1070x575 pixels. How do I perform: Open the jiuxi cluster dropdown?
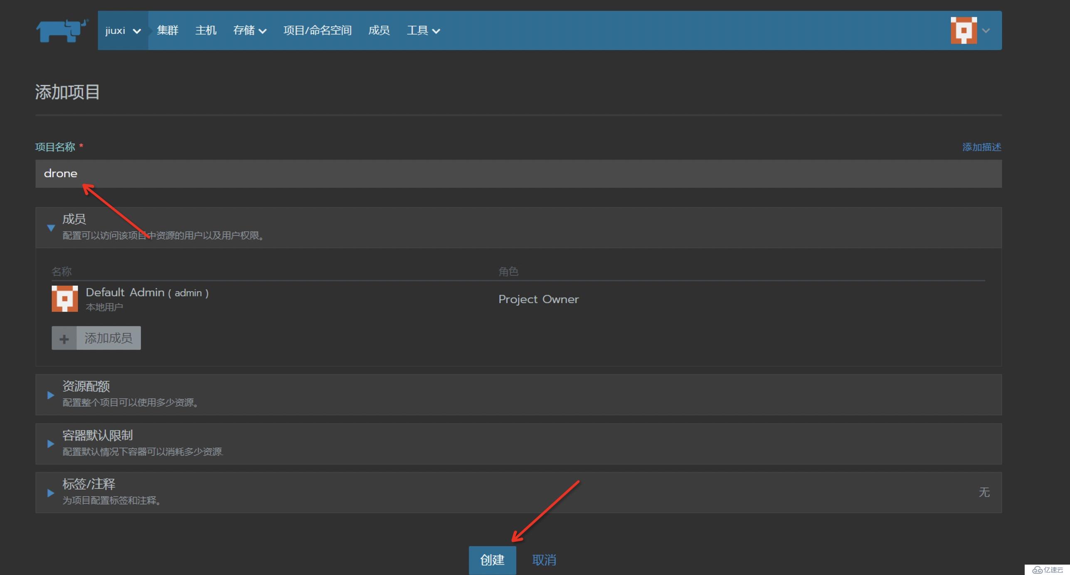(x=123, y=30)
